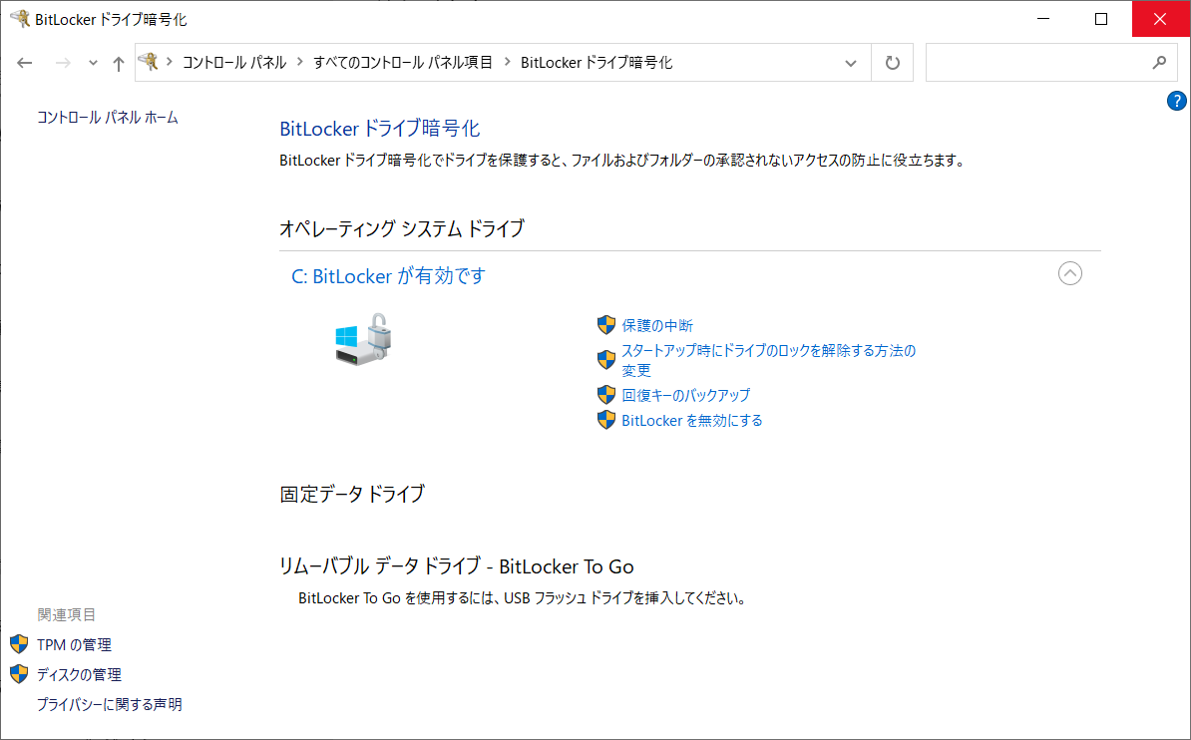
Task: Click the shield icon beside ディスクの管理
Action: (19, 674)
